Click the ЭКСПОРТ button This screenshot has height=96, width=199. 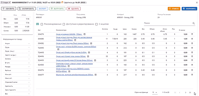coord(42,9)
